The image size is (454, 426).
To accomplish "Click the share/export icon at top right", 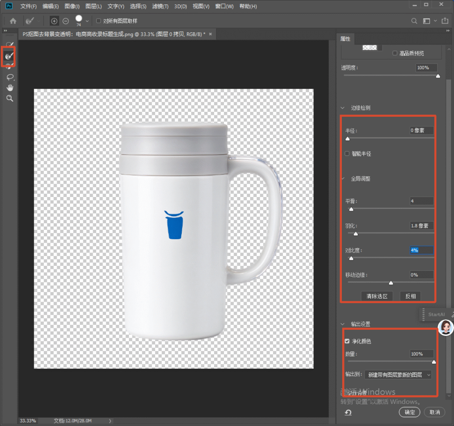I will 445,20.
